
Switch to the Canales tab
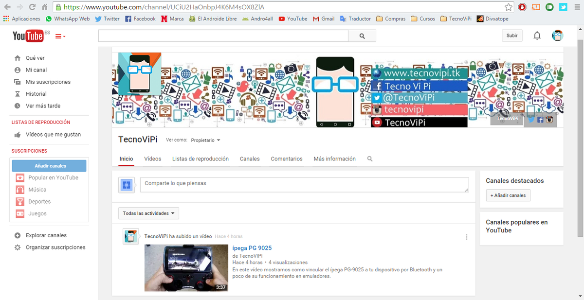pos(250,159)
